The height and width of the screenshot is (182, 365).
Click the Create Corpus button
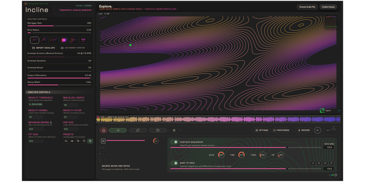pos(328,7)
